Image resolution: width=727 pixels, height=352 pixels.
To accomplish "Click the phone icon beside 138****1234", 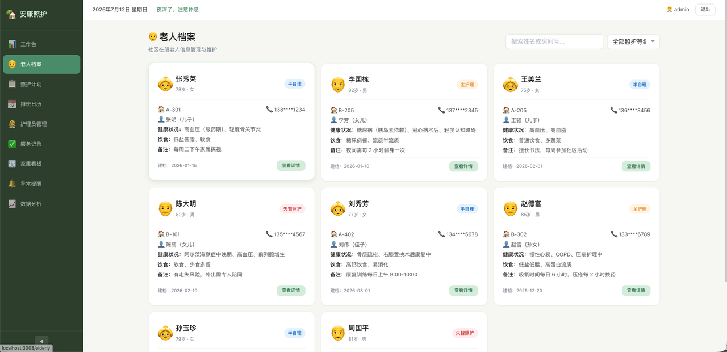I will (269, 110).
